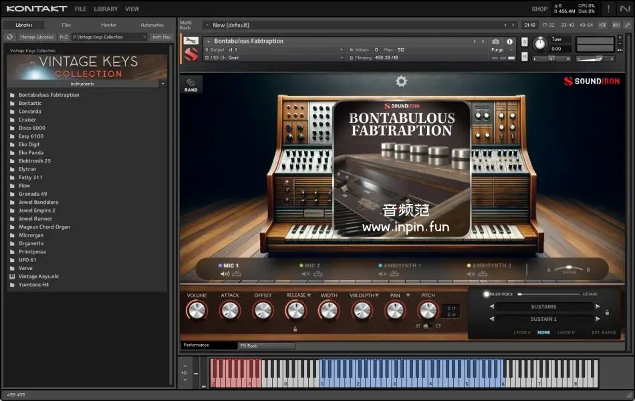This screenshot has height=401, width=635.
Task: Switch to the Files tab
Action: click(66, 25)
